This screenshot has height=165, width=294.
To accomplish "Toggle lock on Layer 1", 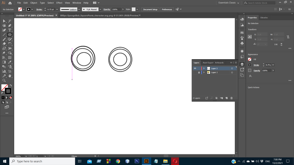I will click(199, 72).
